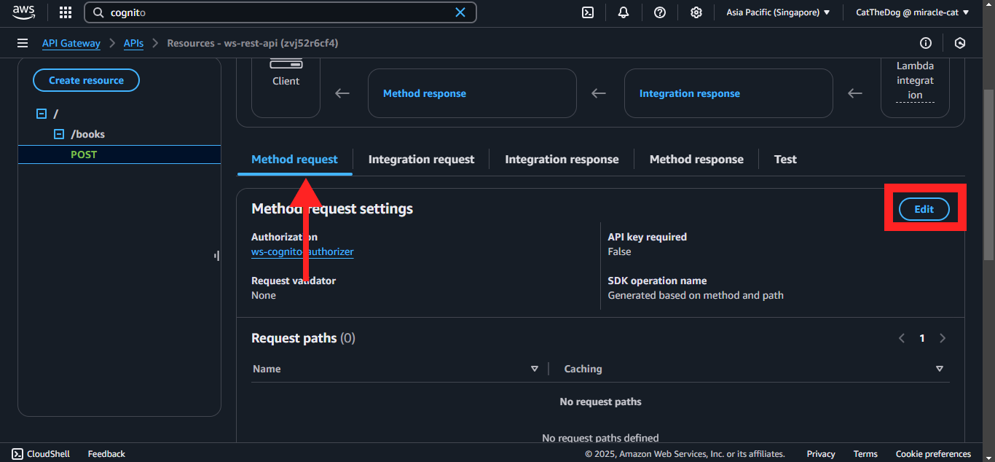Switch to the Integration request tab
Image resolution: width=995 pixels, height=462 pixels.
point(421,159)
